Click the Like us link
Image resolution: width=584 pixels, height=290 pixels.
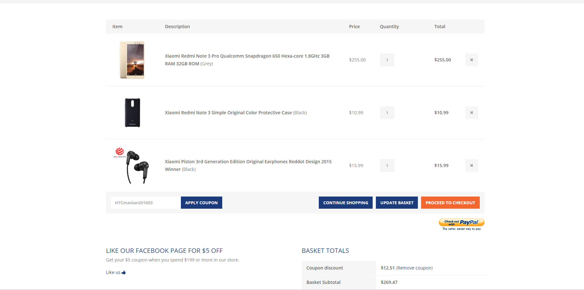click(x=116, y=272)
